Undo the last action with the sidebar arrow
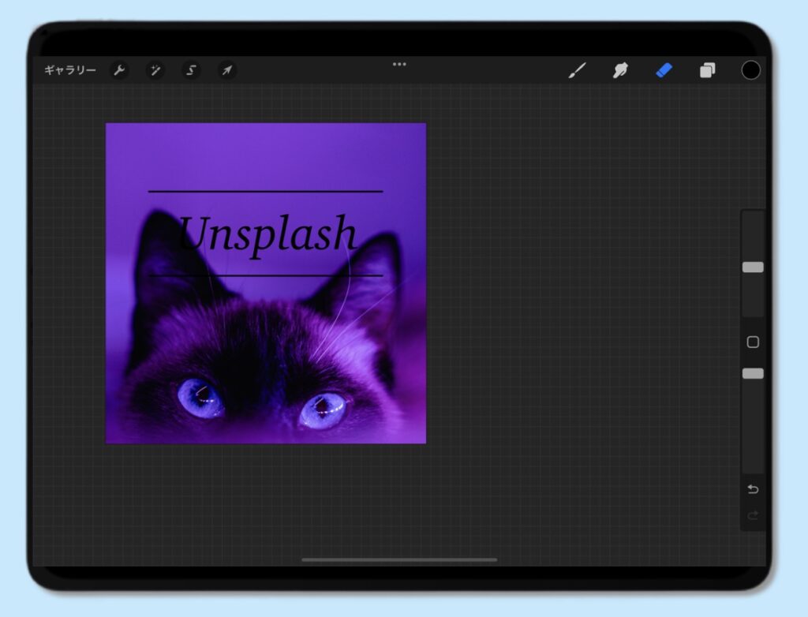Viewport: 808px width, 617px height. pyautogui.click(x=753, y=489)
